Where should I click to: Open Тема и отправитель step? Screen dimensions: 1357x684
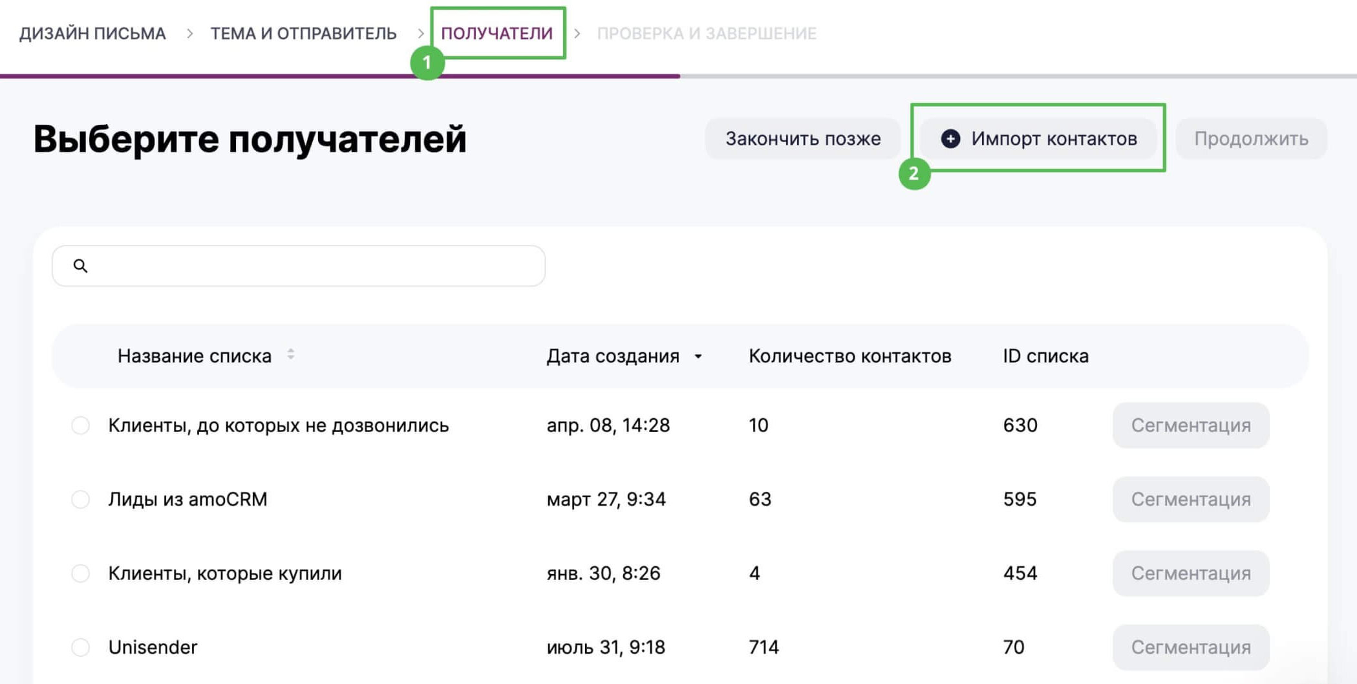pos(303,33)
